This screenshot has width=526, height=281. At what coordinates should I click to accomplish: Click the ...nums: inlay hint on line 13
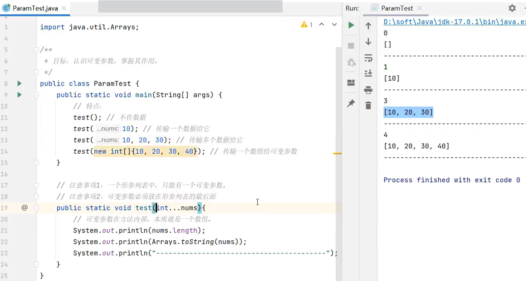[x=108, y=140]
